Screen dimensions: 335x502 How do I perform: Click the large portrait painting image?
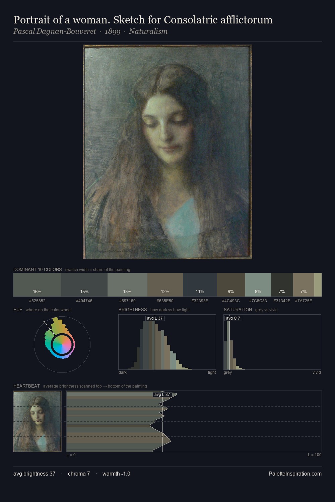point(167,152)
